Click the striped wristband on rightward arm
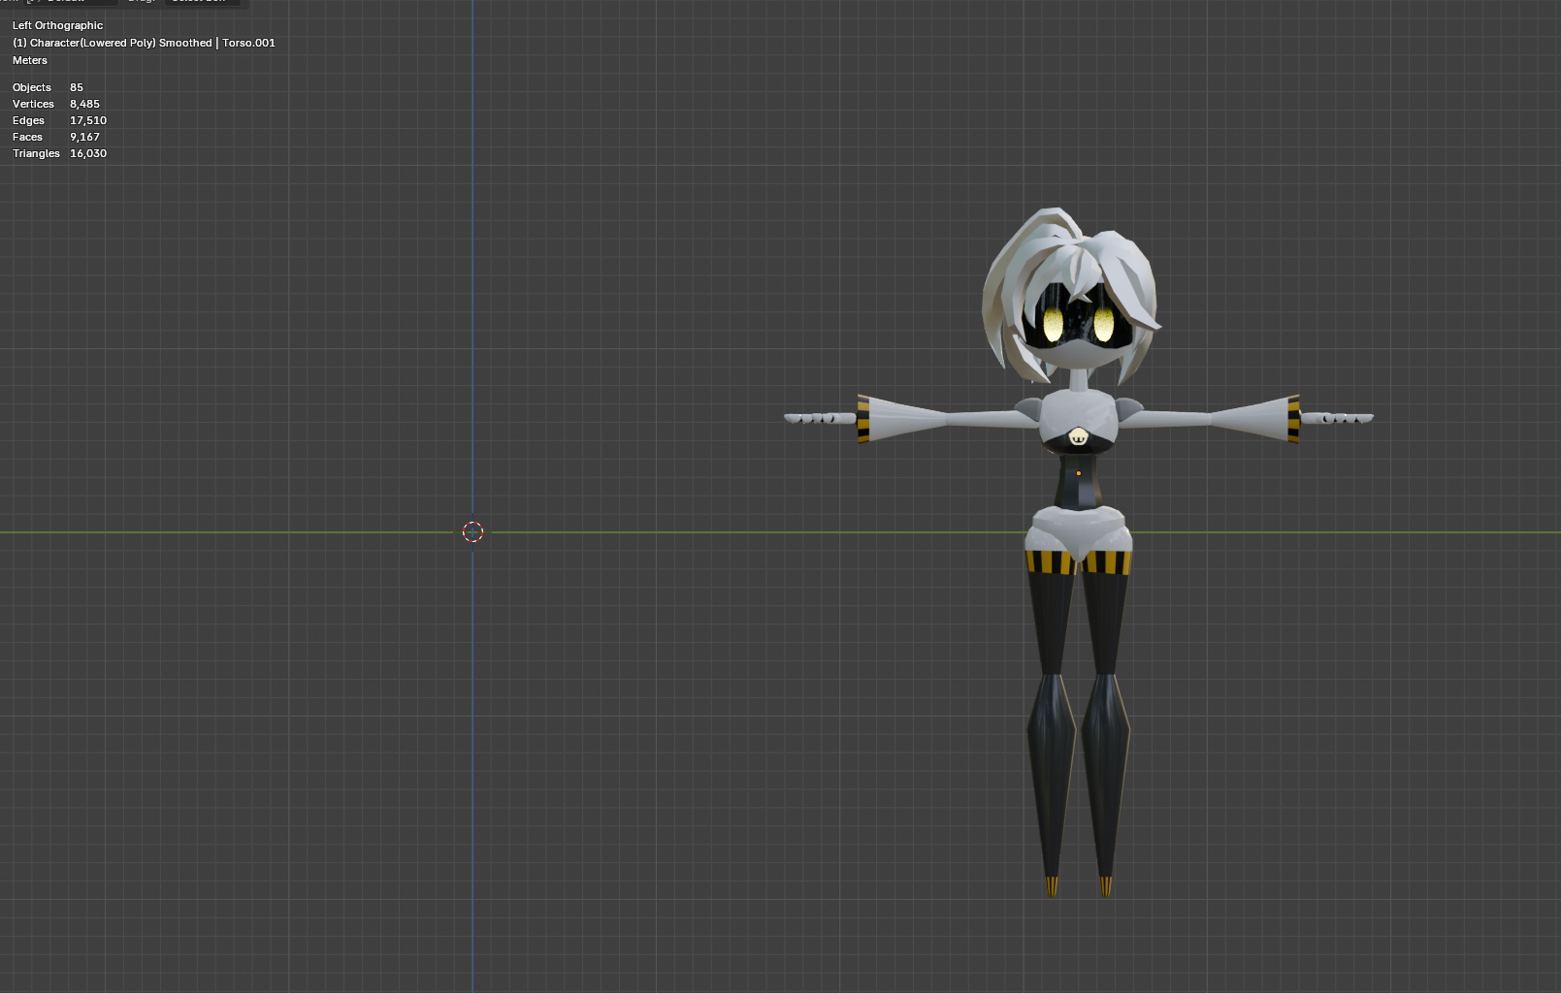 [1293, 419]
